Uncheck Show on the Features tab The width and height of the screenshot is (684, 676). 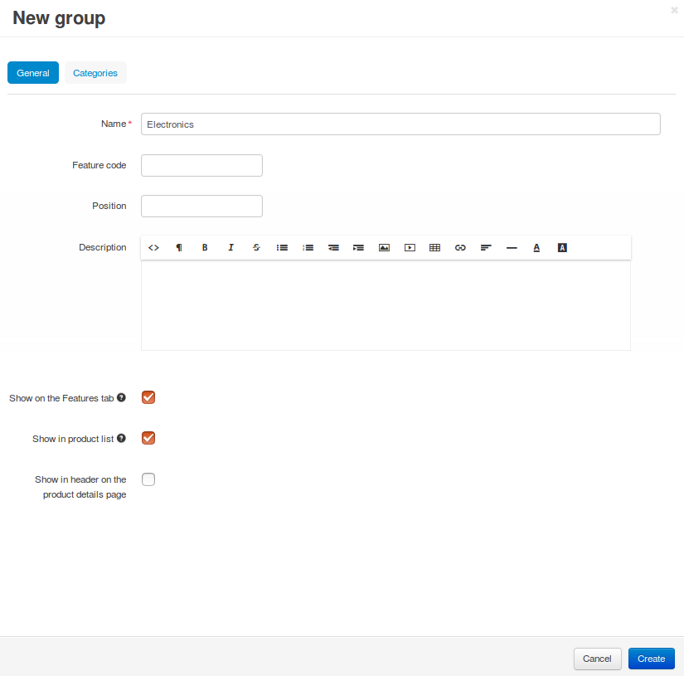tap(148, 397)
